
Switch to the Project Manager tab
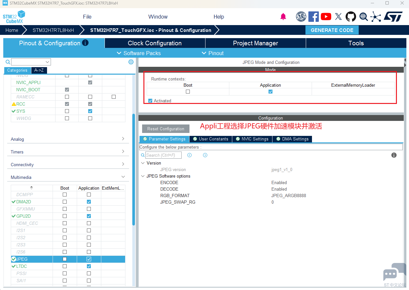tap(255, 43)
